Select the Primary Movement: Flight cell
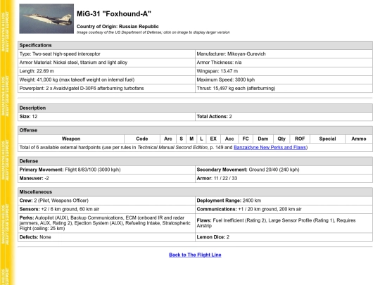380x285 pixels. pyautogui.click(x=106, y=170)
